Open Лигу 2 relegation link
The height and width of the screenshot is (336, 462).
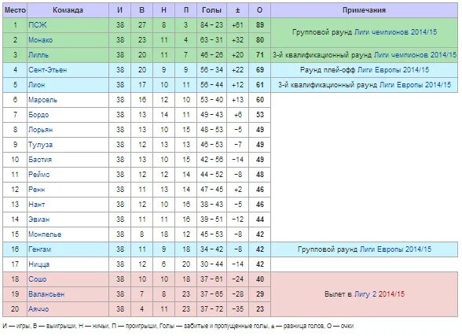pos(365,294)
